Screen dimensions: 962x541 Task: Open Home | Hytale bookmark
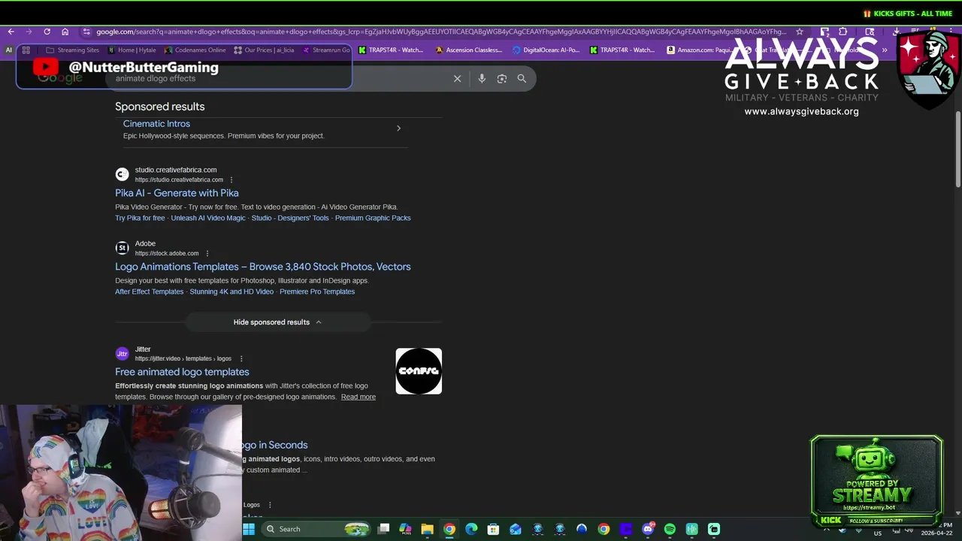coord(132,50)
